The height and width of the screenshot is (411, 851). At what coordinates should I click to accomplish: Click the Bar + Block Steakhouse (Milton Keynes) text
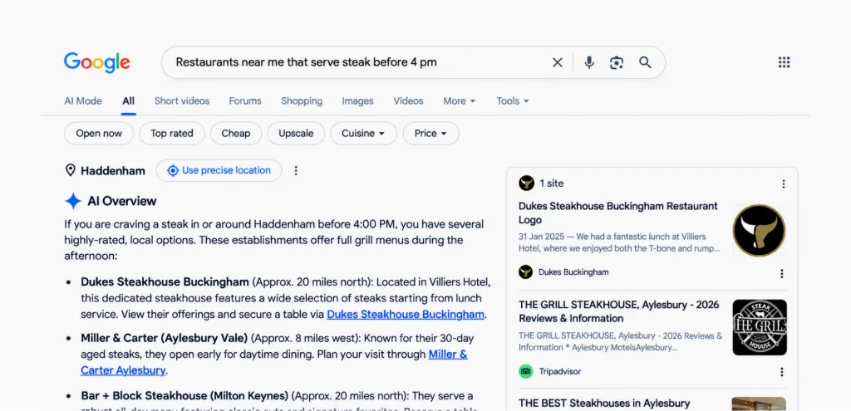(184, 395)
